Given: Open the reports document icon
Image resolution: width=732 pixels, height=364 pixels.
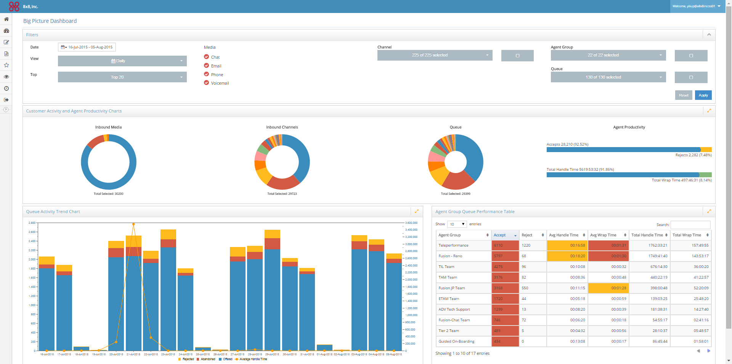Looking at the screenshot, I should tap(6, 54).
